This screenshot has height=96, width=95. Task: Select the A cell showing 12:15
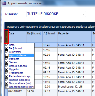click(50, 50)
